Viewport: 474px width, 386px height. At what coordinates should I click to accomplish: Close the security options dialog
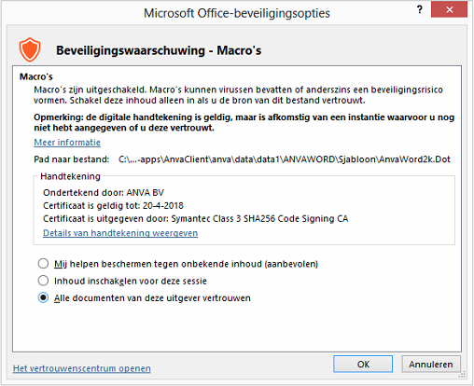click(449, 9)
